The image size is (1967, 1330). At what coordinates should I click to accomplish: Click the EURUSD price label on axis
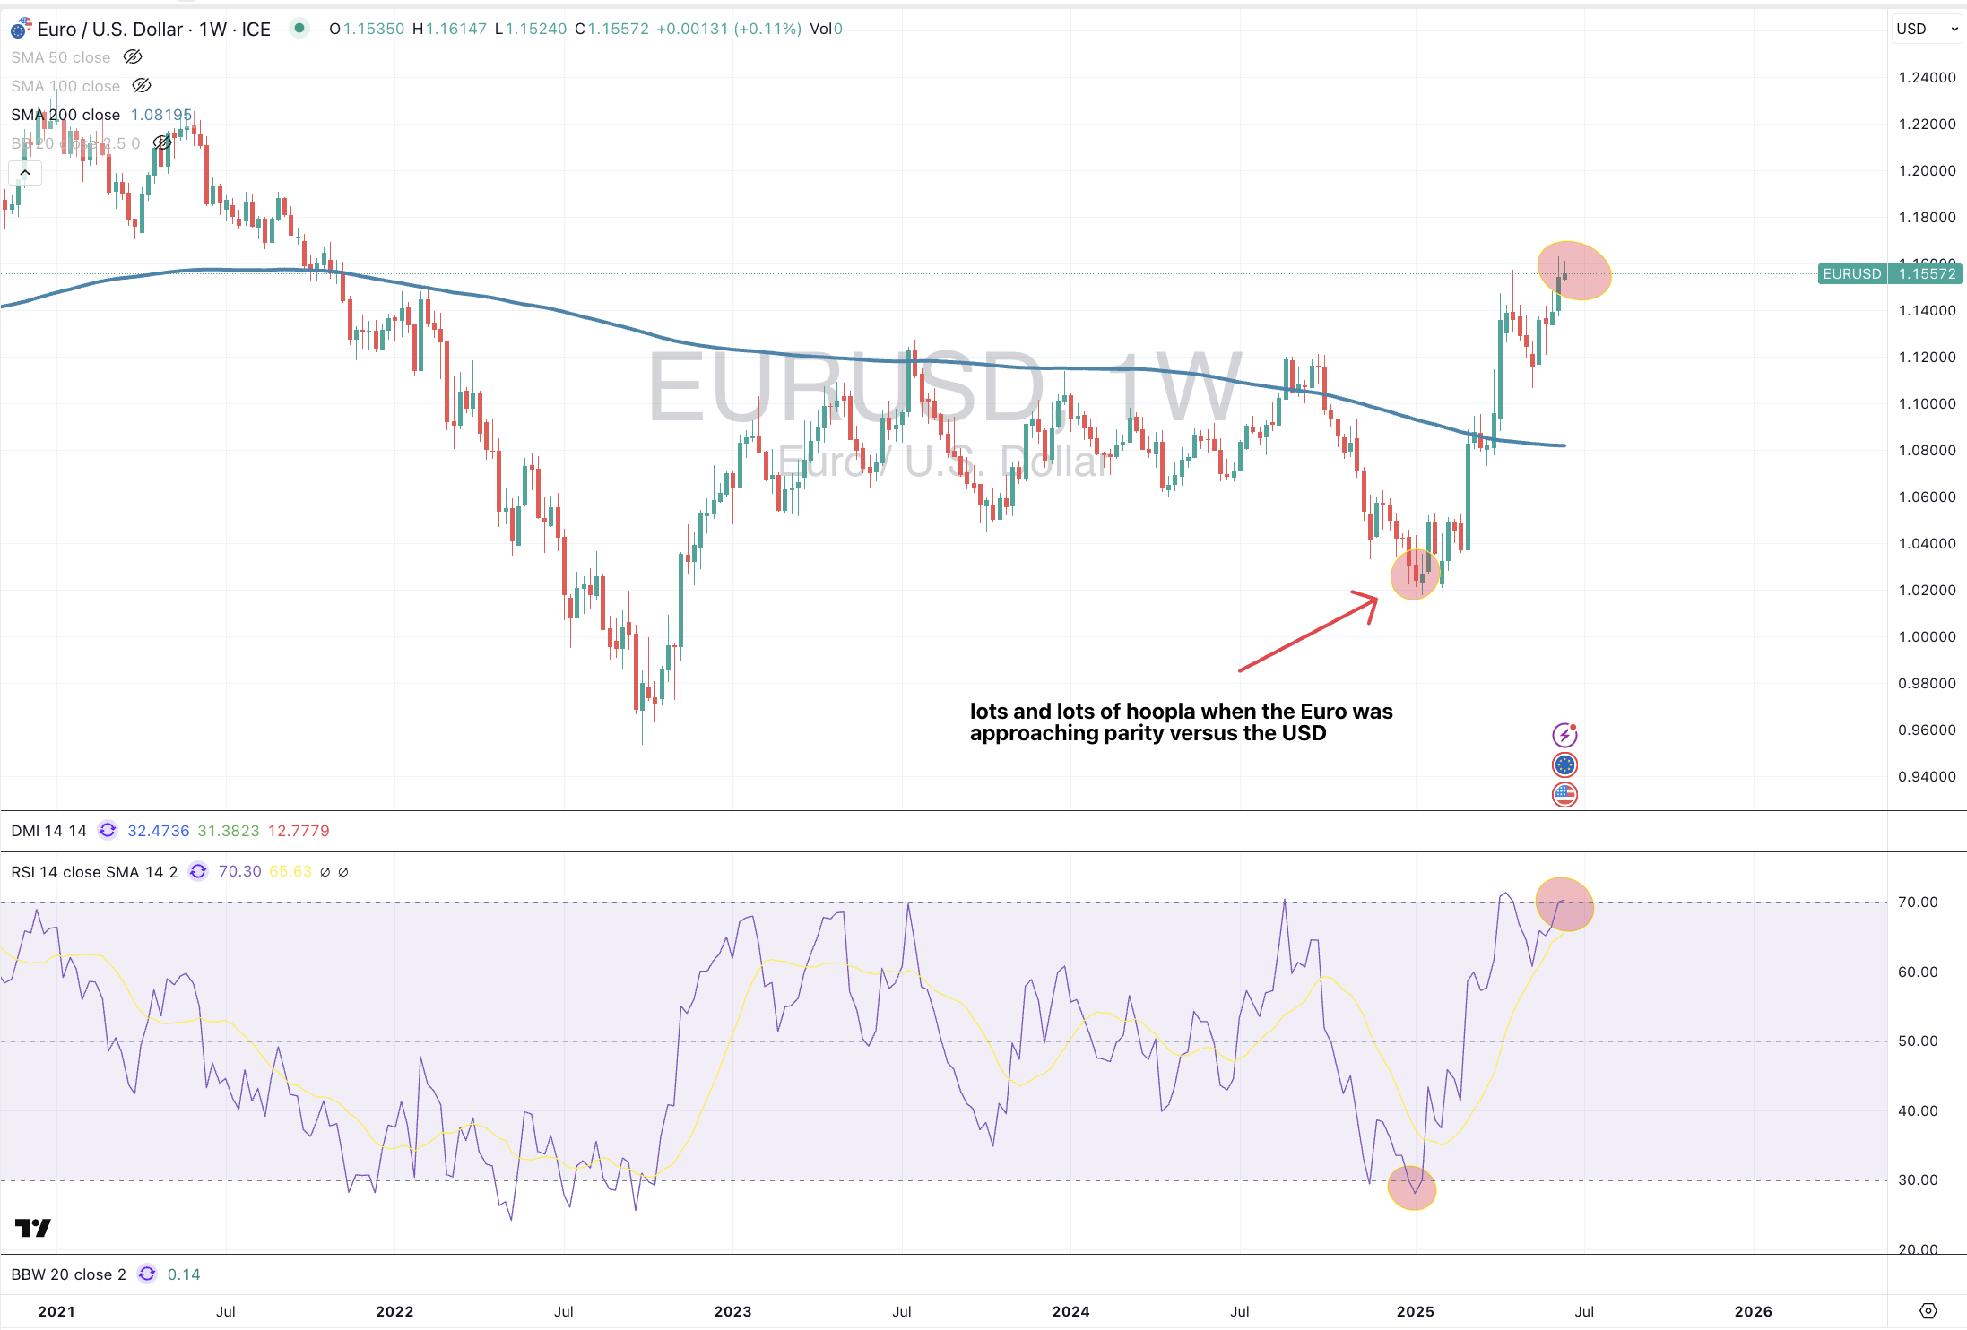coord(1852,273)
